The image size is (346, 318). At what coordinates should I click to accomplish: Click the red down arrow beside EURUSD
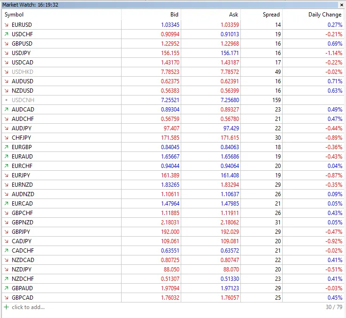(x=6, y=25)
